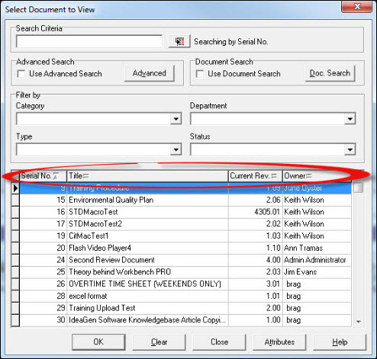Click the Doc. Search button
Screen dimensions: 377x359
330,73
